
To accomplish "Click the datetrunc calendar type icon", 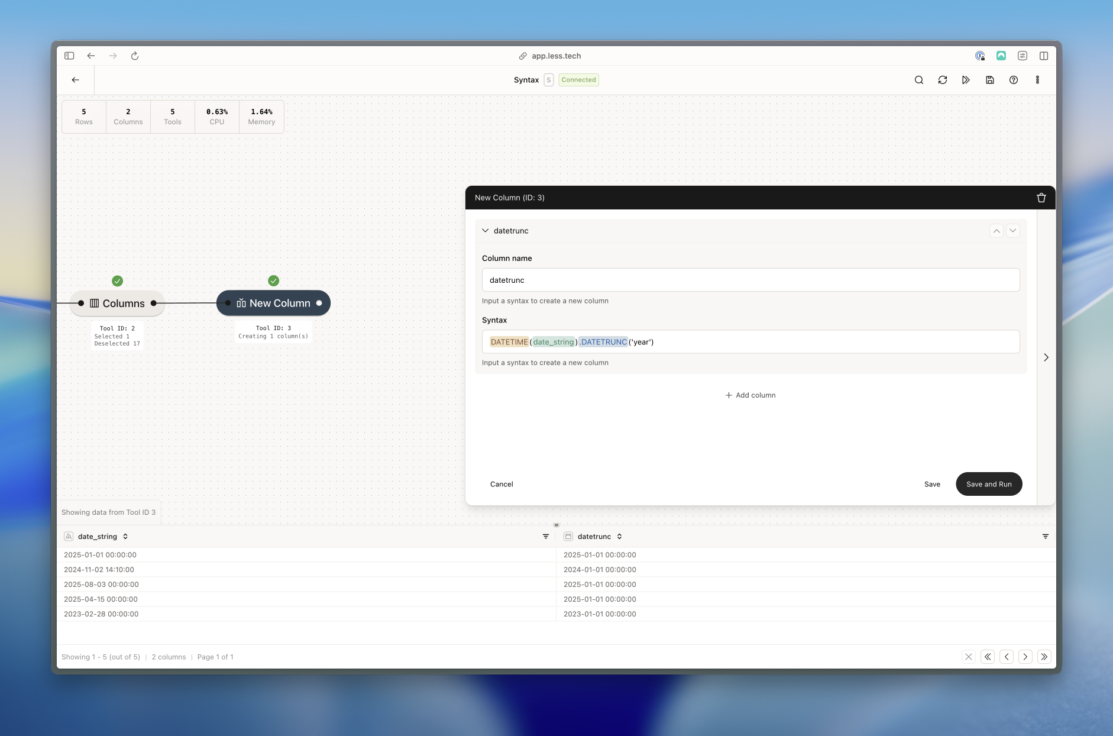I will 568,537.
